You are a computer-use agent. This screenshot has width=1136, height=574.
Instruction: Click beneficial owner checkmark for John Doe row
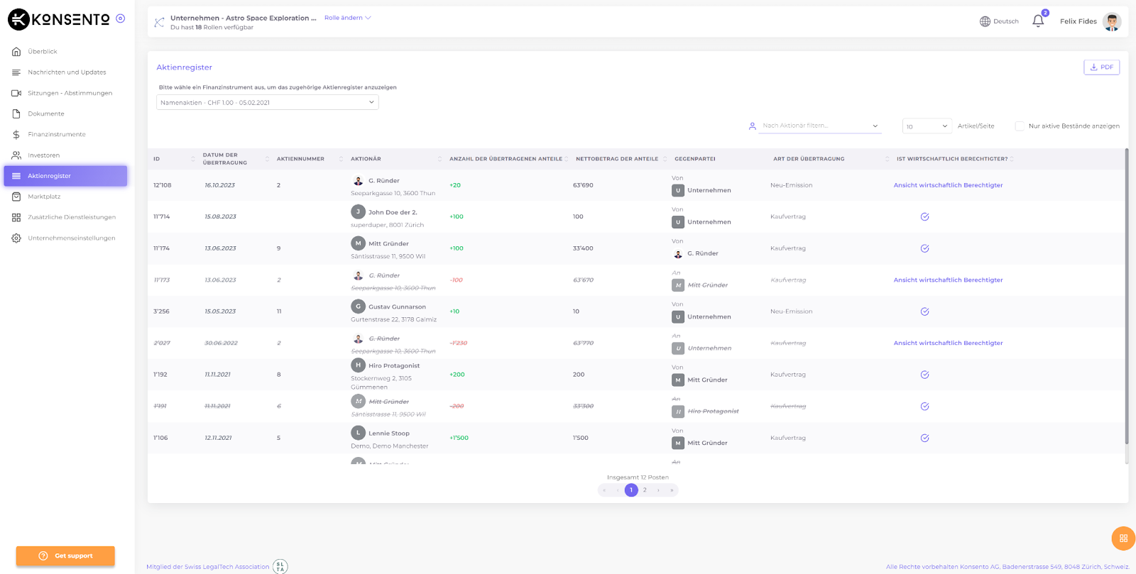click(x=924, y=217)
